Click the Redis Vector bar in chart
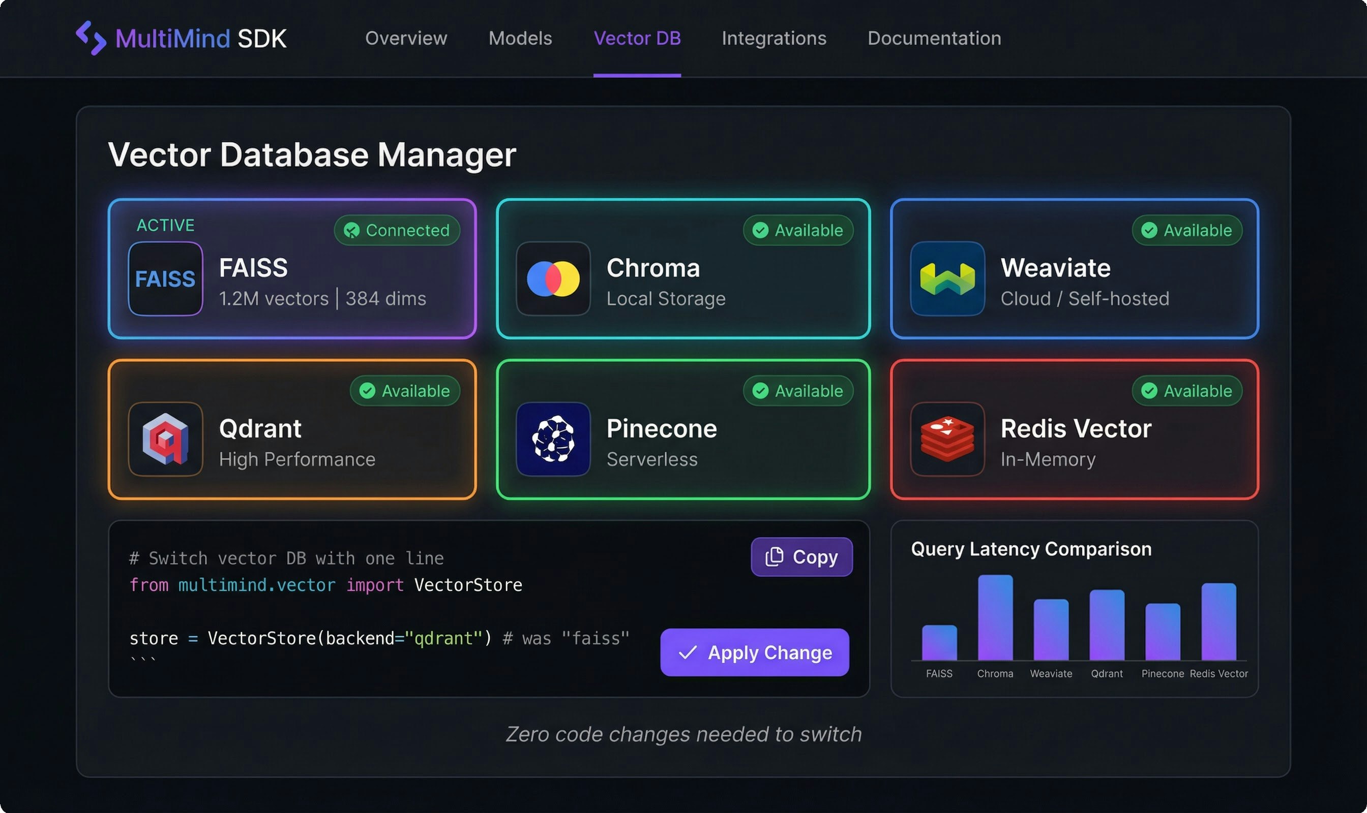The image size is (1367, 813). coord(1218,621)
